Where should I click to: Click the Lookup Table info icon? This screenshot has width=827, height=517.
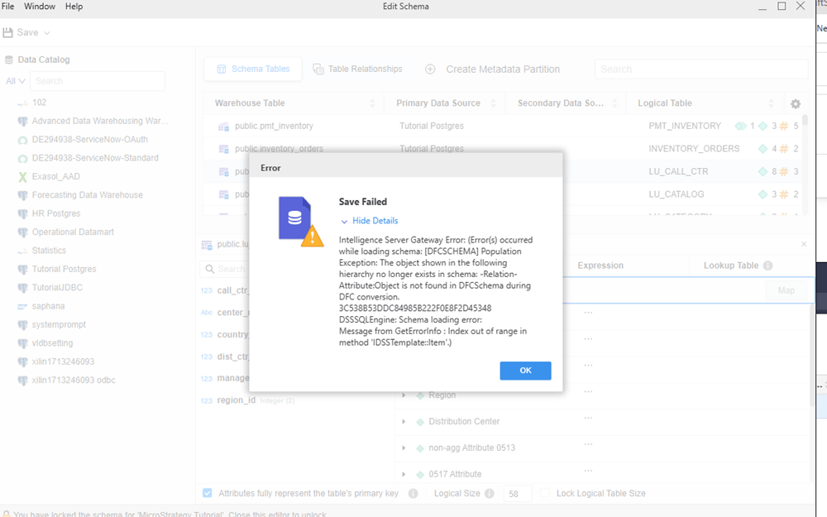pos(767,266)
